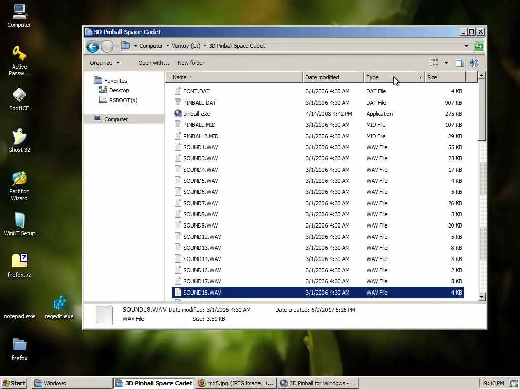Open the Organize dropdown menu

pyautogui.click(x=105, y=63)
